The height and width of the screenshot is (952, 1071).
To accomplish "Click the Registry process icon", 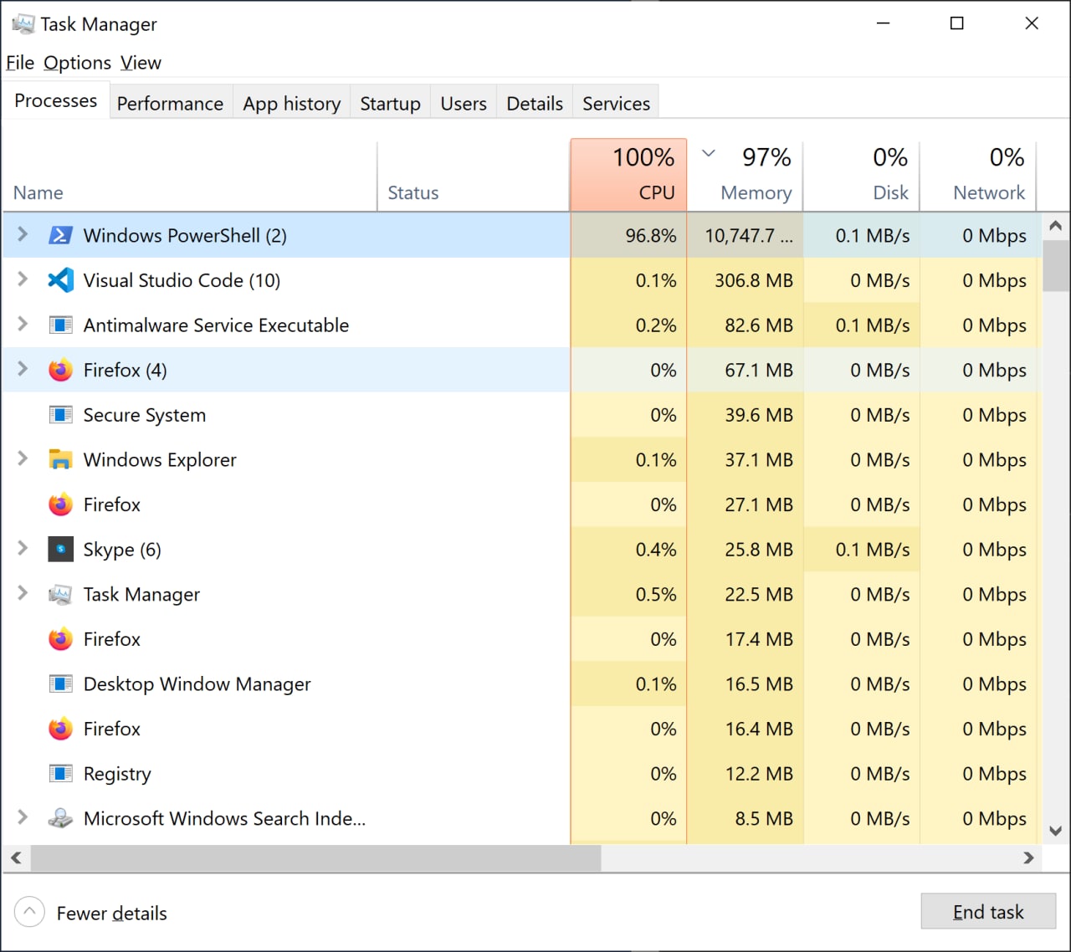I will coord(60,774).
